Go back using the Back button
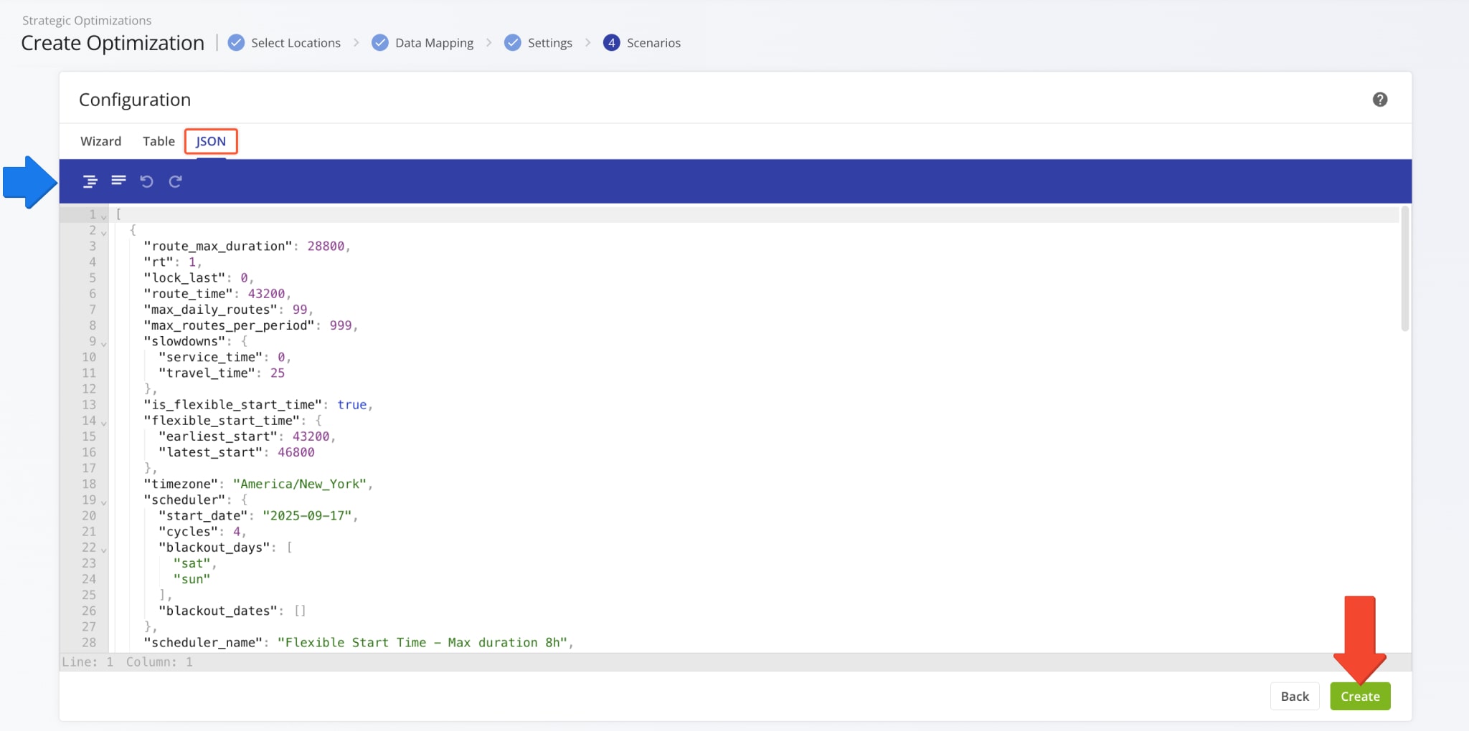This screenshot has height=731, width=1469. click(1294, 696)
